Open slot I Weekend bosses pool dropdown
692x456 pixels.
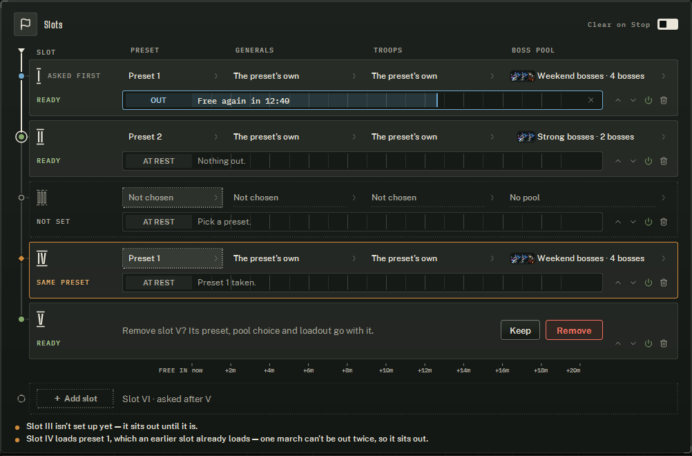tap(588, 76)
